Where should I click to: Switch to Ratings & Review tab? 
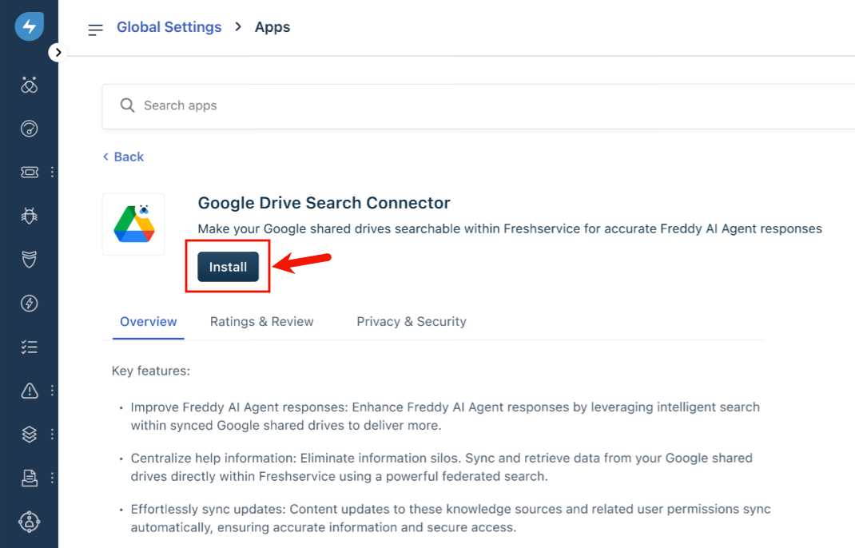(x=262, y=321)
